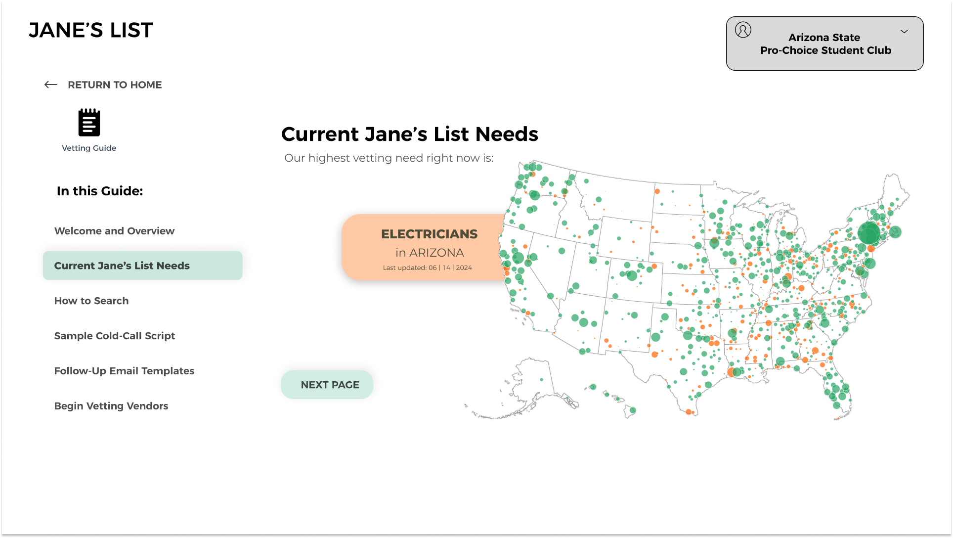Go to Begin Vetting Vendors
This screenshot has width=953, height=538.
111,406
